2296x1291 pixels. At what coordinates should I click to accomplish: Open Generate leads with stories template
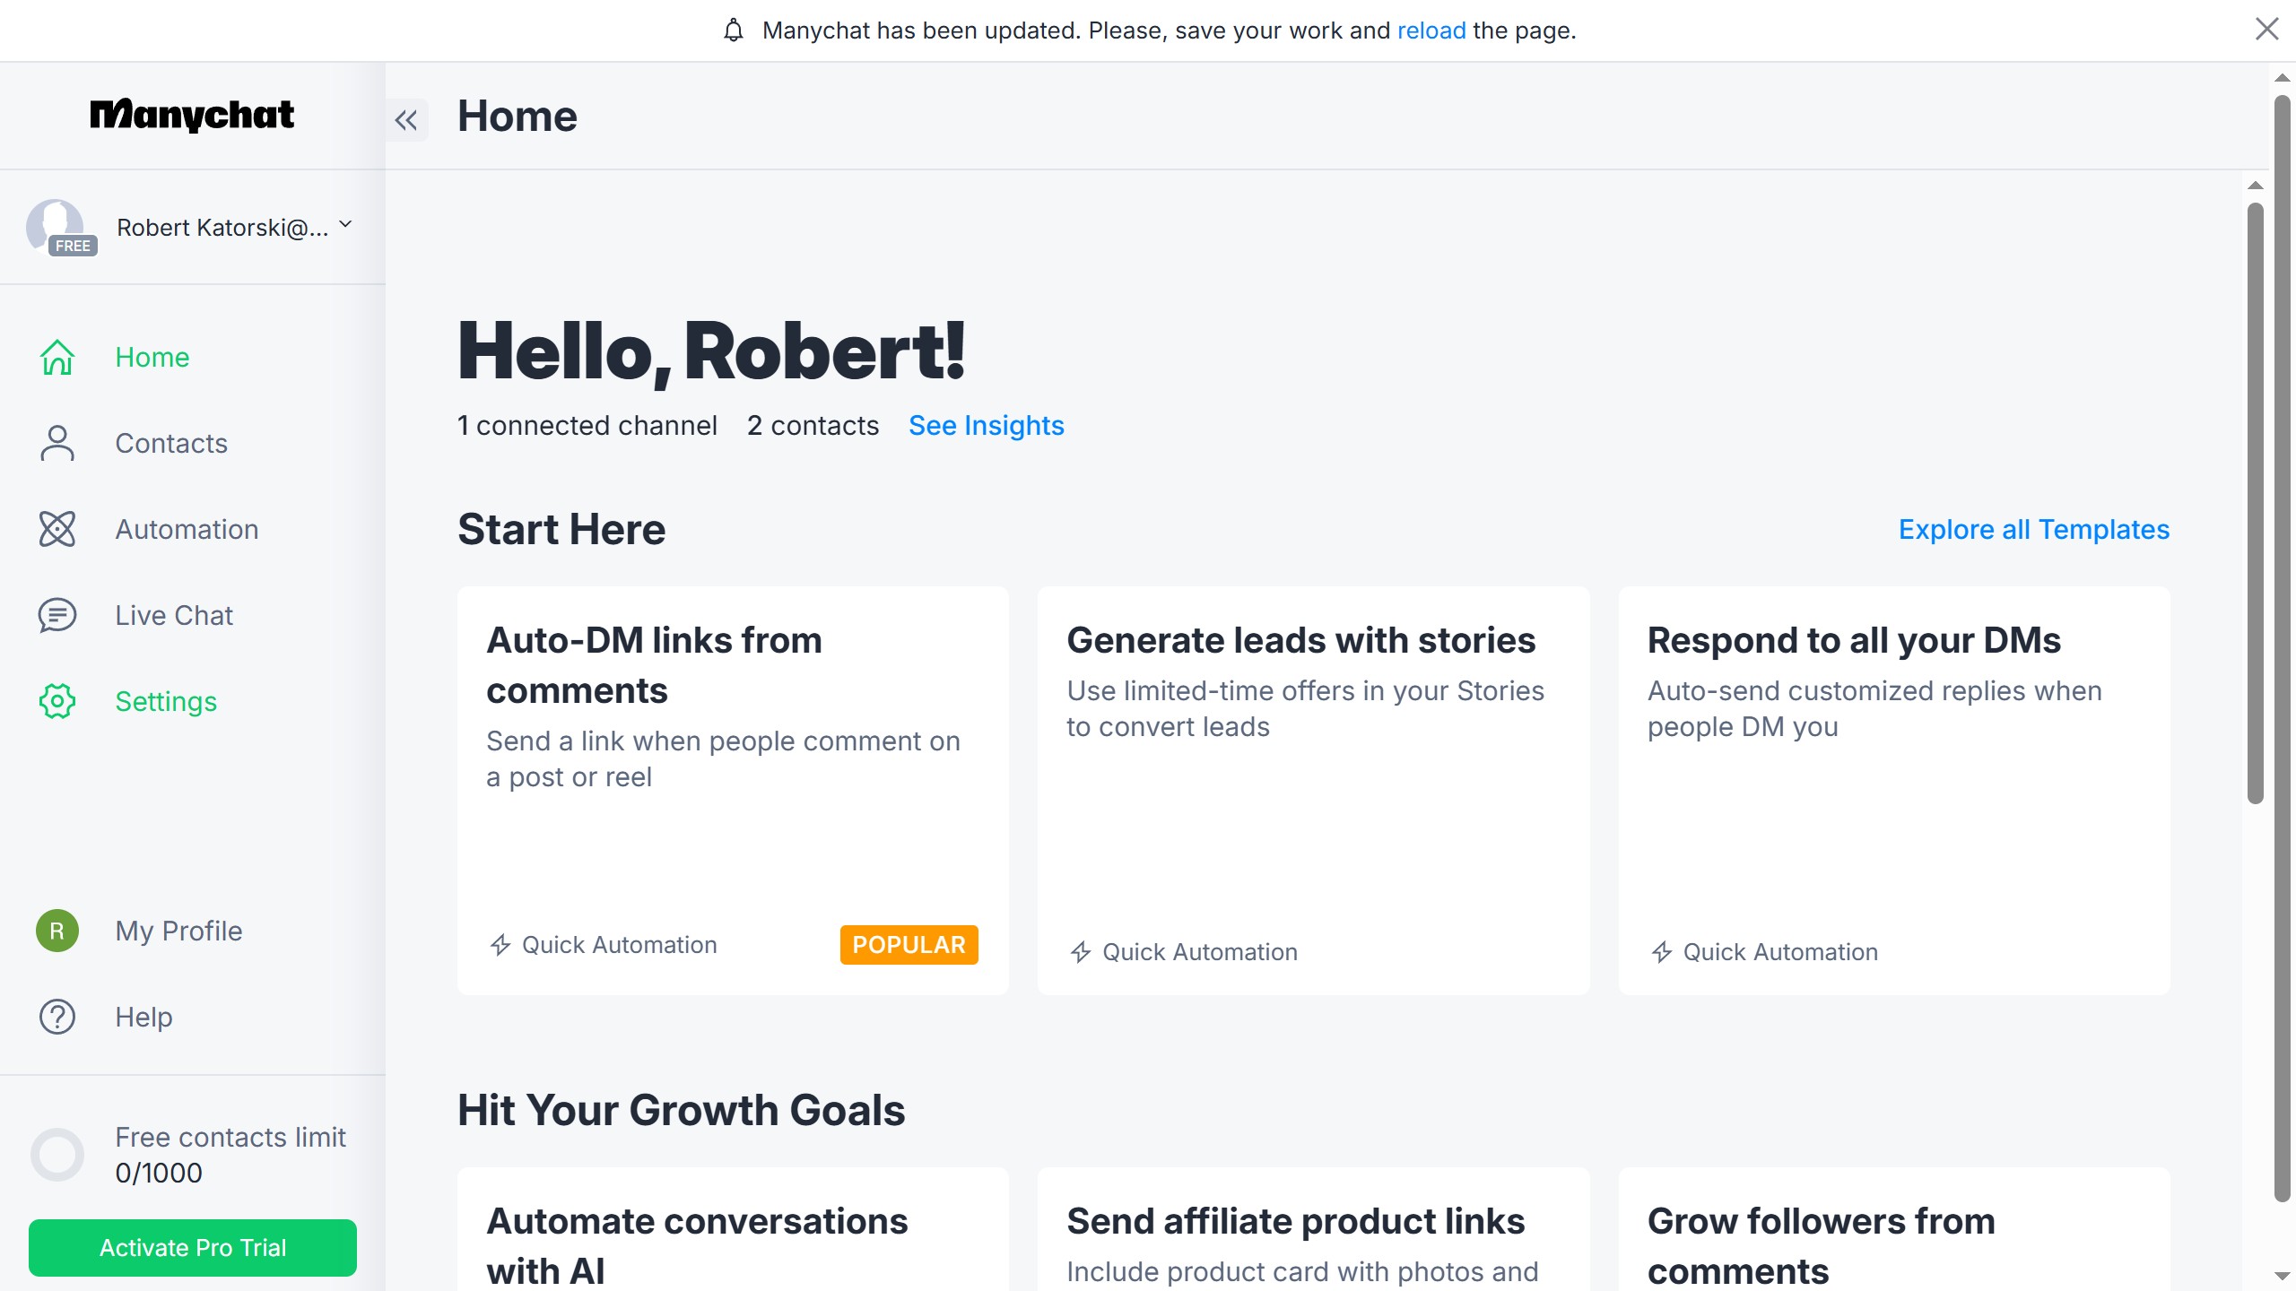(1313, 791)
